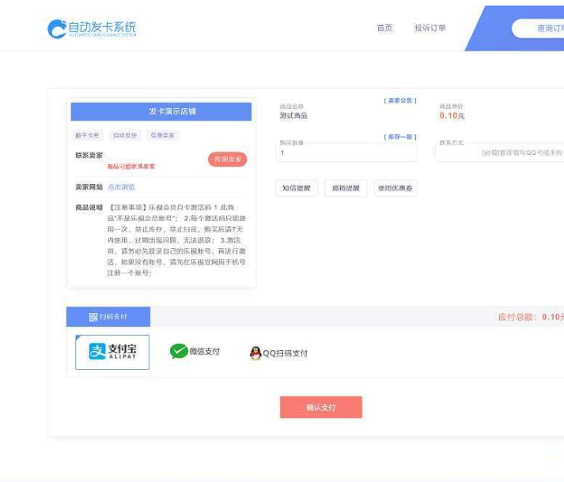Click the 信誉卖家 tag
The image size is (564, 482).
coord(163,135)
